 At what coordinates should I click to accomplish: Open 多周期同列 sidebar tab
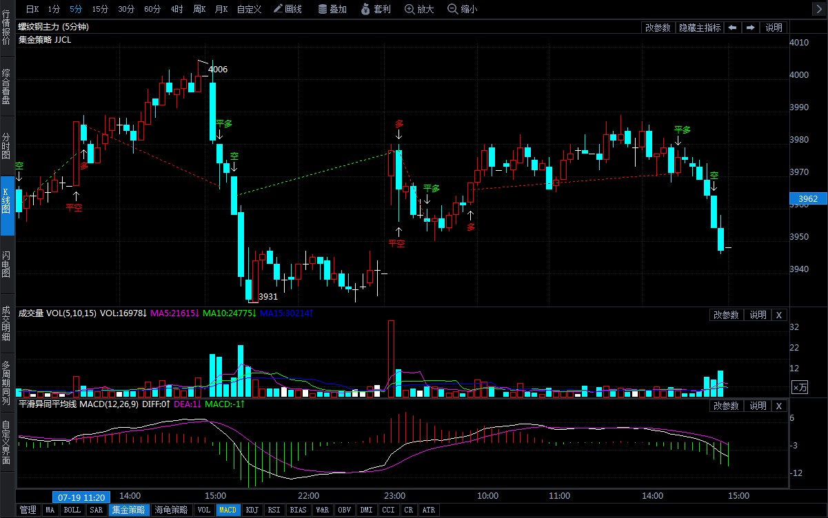(6, 382)
